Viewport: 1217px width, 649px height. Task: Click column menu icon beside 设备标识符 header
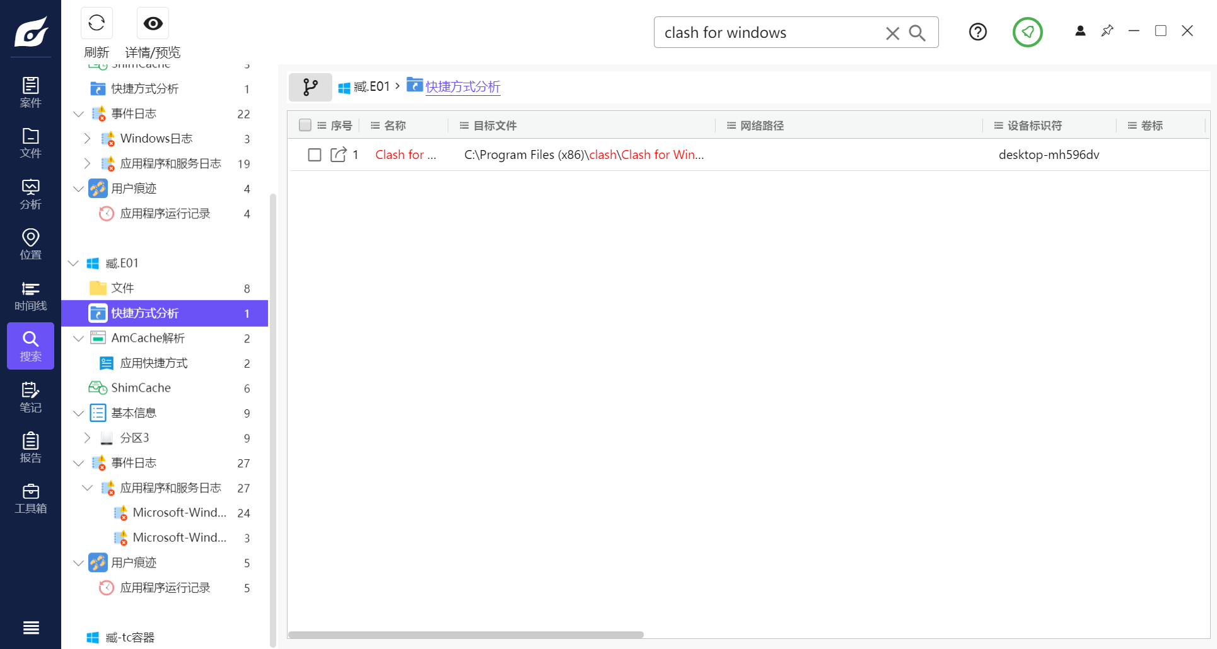(999, 126)
